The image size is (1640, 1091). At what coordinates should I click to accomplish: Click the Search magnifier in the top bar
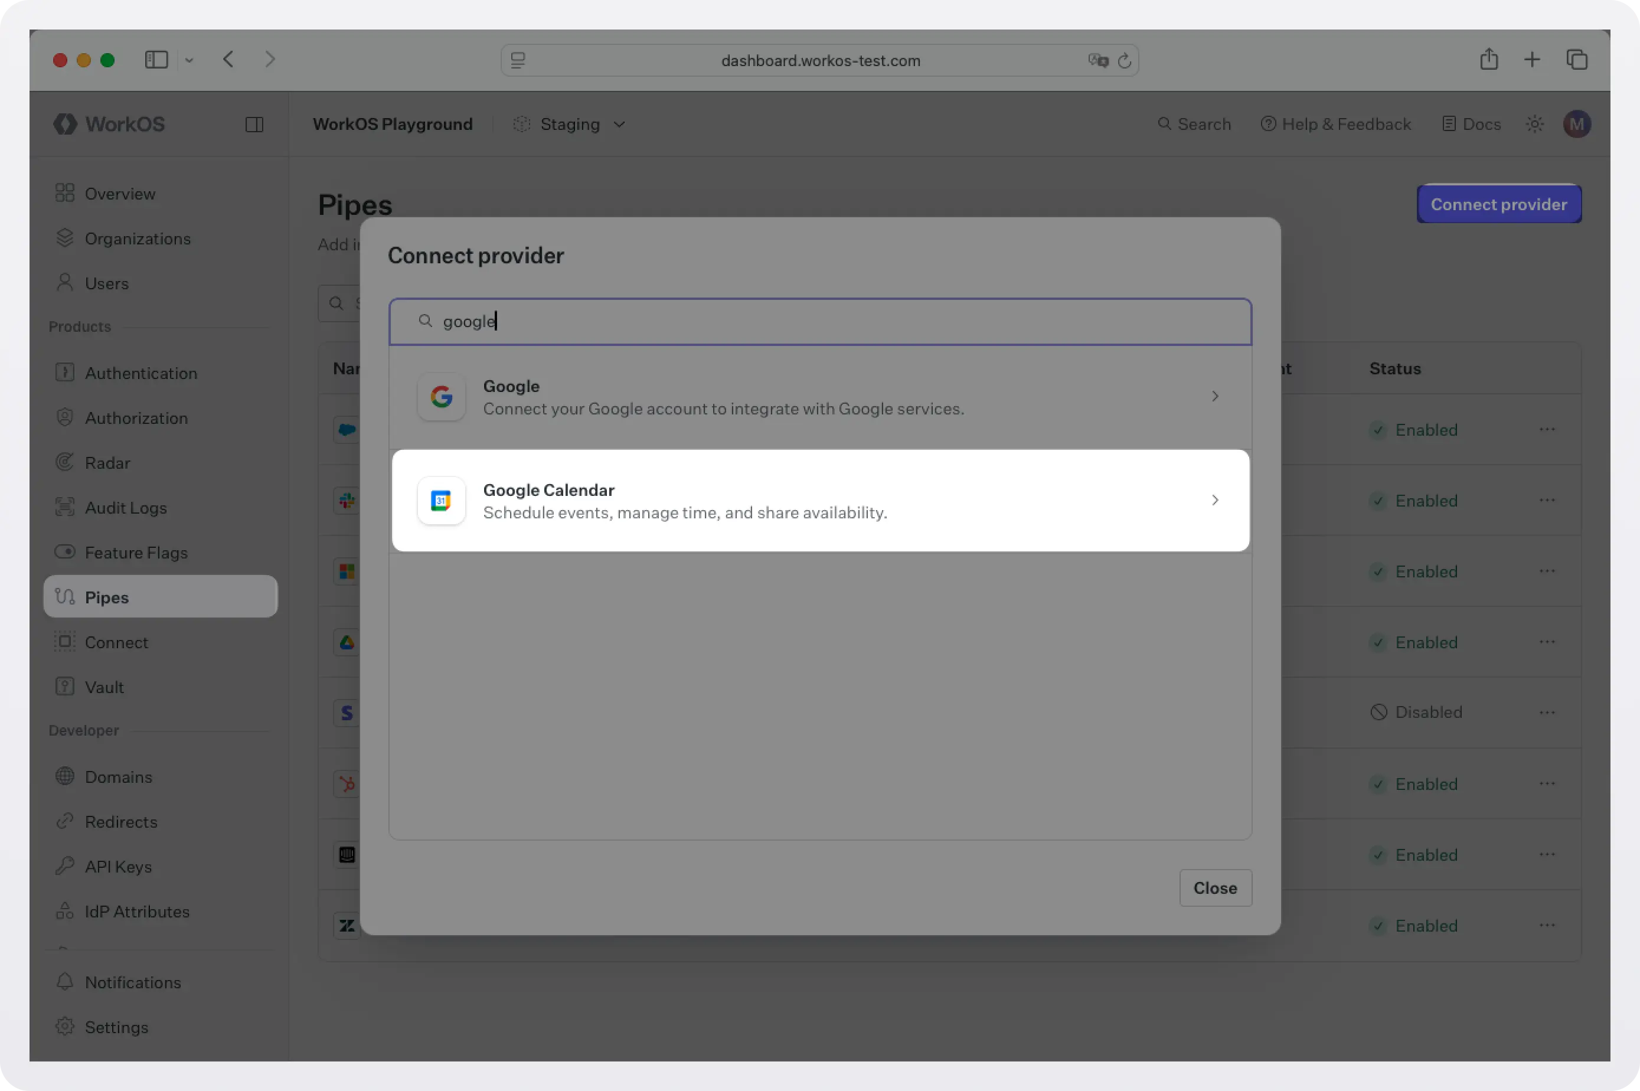1165,124
